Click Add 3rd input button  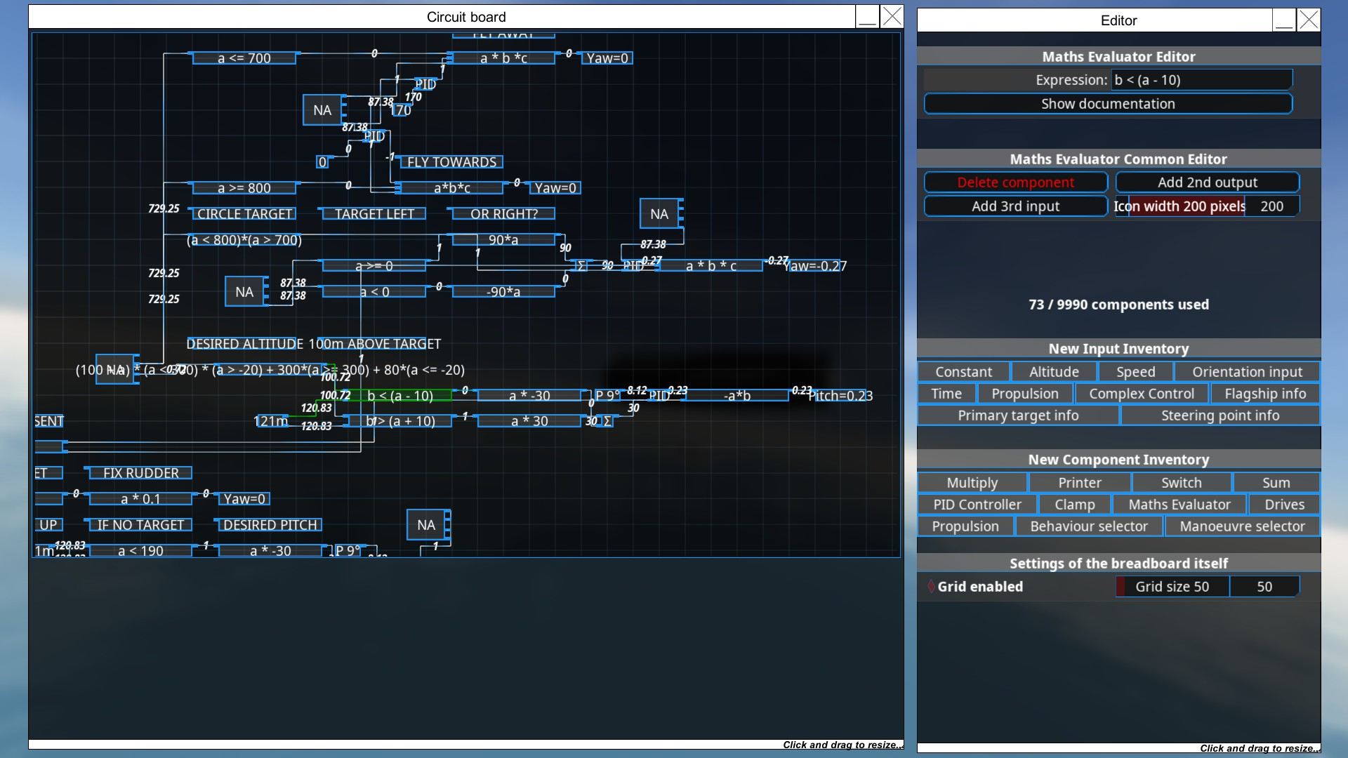pyautogui.click(x=1015, y=206)
